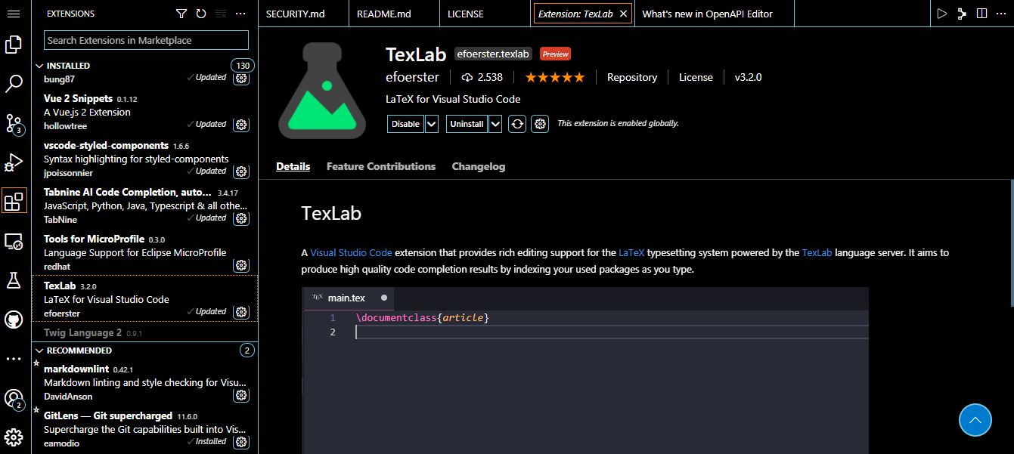
Task: Open Accounts menu with 2 badge
Action: 14,398
